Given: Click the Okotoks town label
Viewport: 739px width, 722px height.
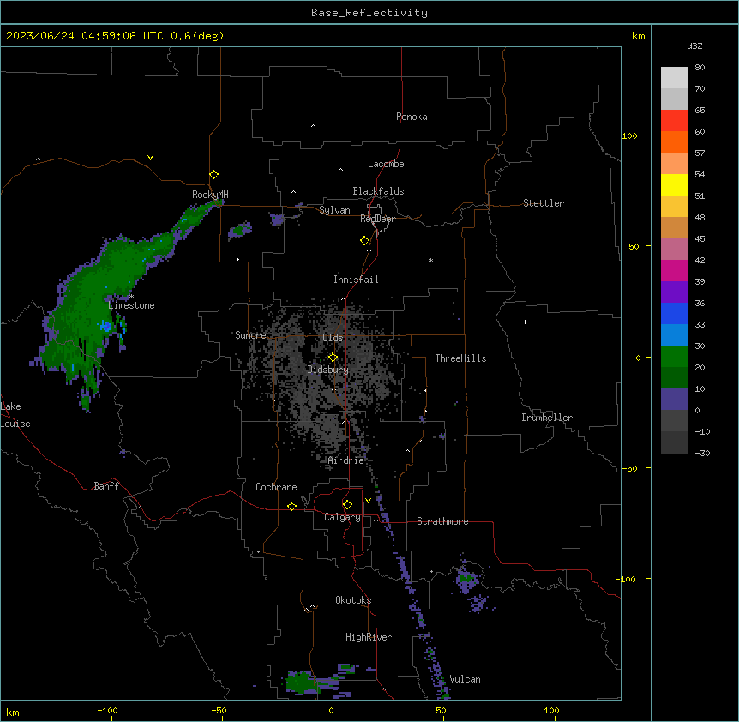Looking at the screenshot, I should (353, 600).
